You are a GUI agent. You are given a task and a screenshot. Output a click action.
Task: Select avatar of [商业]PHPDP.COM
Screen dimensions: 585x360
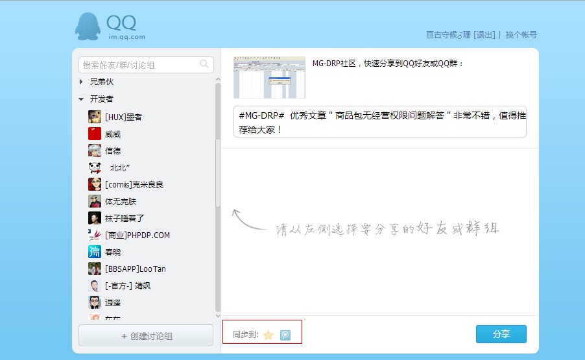95,235
